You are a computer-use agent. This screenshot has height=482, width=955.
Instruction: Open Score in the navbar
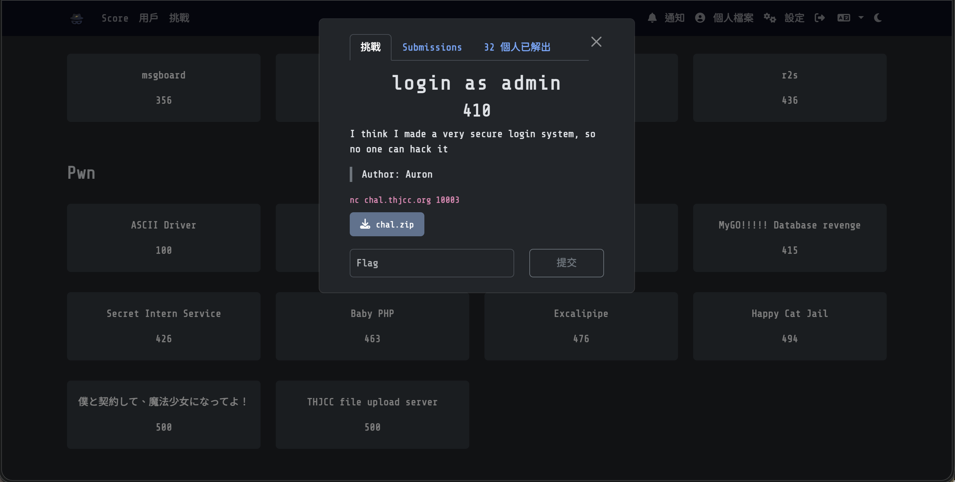point(115,18)
